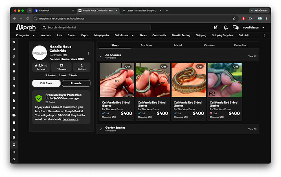This screenshot has height=177, width=281.
Task: Open the heart pulse icon in sidebar
Action: [14, 57]
